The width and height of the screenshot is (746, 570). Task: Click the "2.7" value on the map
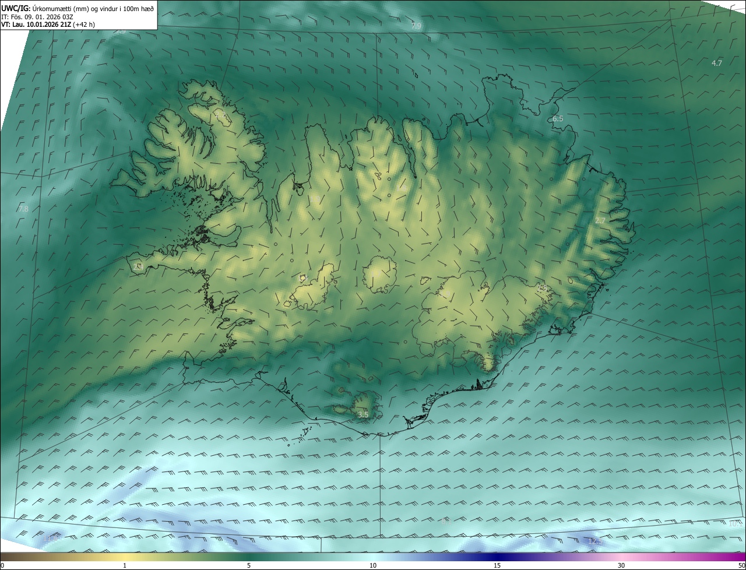pos(600,220)
